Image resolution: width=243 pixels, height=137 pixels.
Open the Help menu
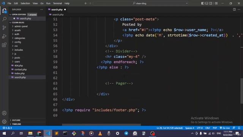(67, 3)
